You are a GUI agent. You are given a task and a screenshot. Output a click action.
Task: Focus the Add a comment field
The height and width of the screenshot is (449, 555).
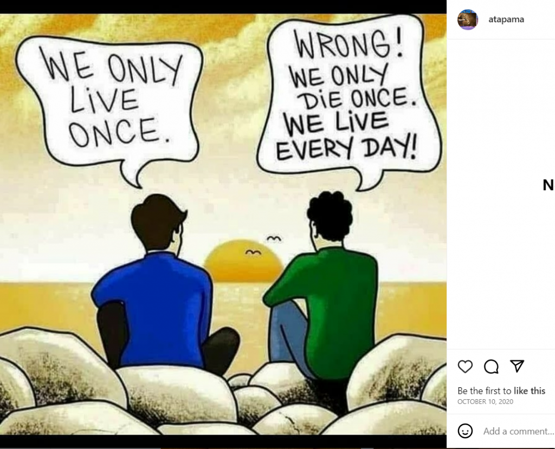519,431
